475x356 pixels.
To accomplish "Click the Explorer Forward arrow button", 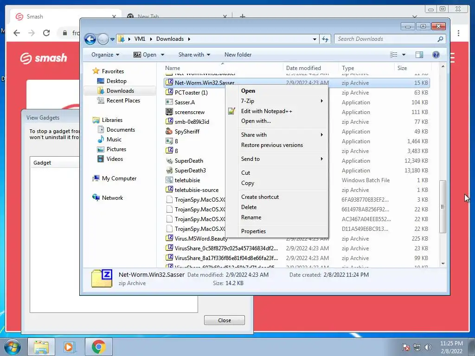I will pos(103,39).
